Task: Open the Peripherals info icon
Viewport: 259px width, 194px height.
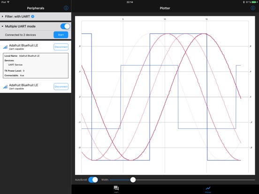Action: (66, 8)
